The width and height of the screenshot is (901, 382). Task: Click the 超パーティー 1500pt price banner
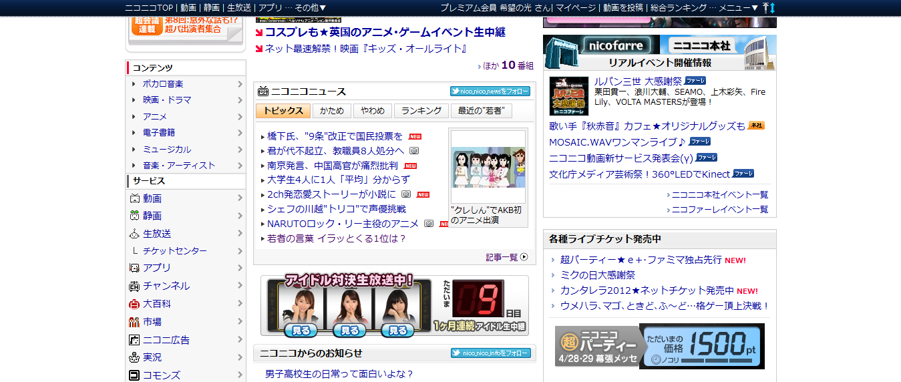[x=659, y=347]
